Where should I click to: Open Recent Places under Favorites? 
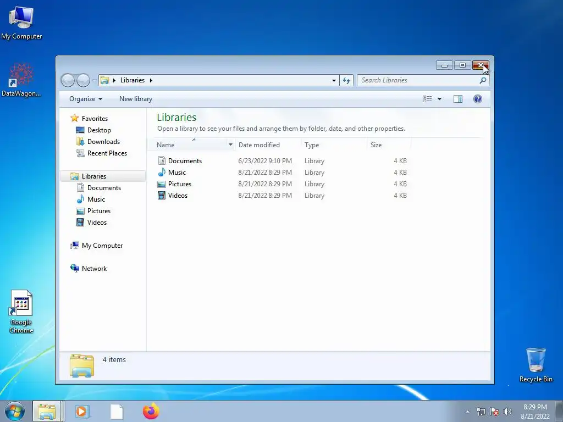pos(107,153)
